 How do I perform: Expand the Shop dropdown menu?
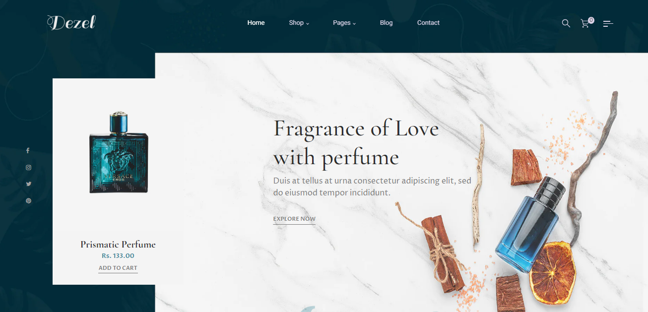click(299, 23)
